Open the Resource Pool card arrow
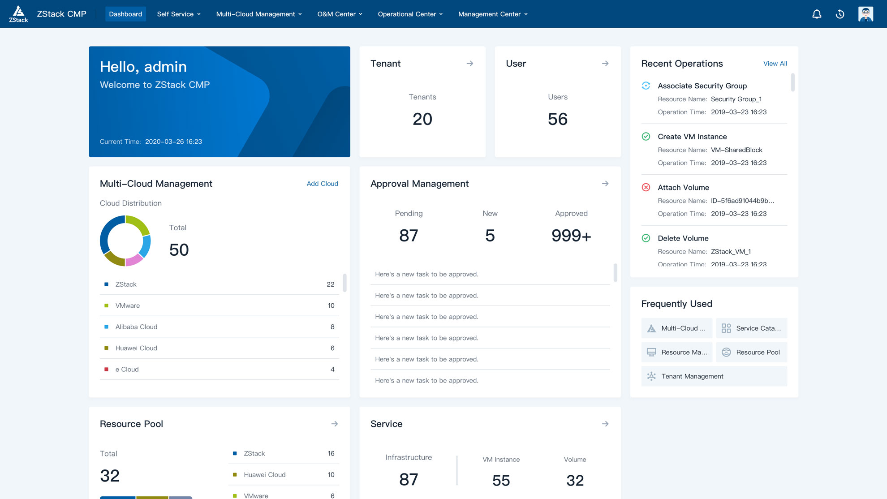 [335, 424]
